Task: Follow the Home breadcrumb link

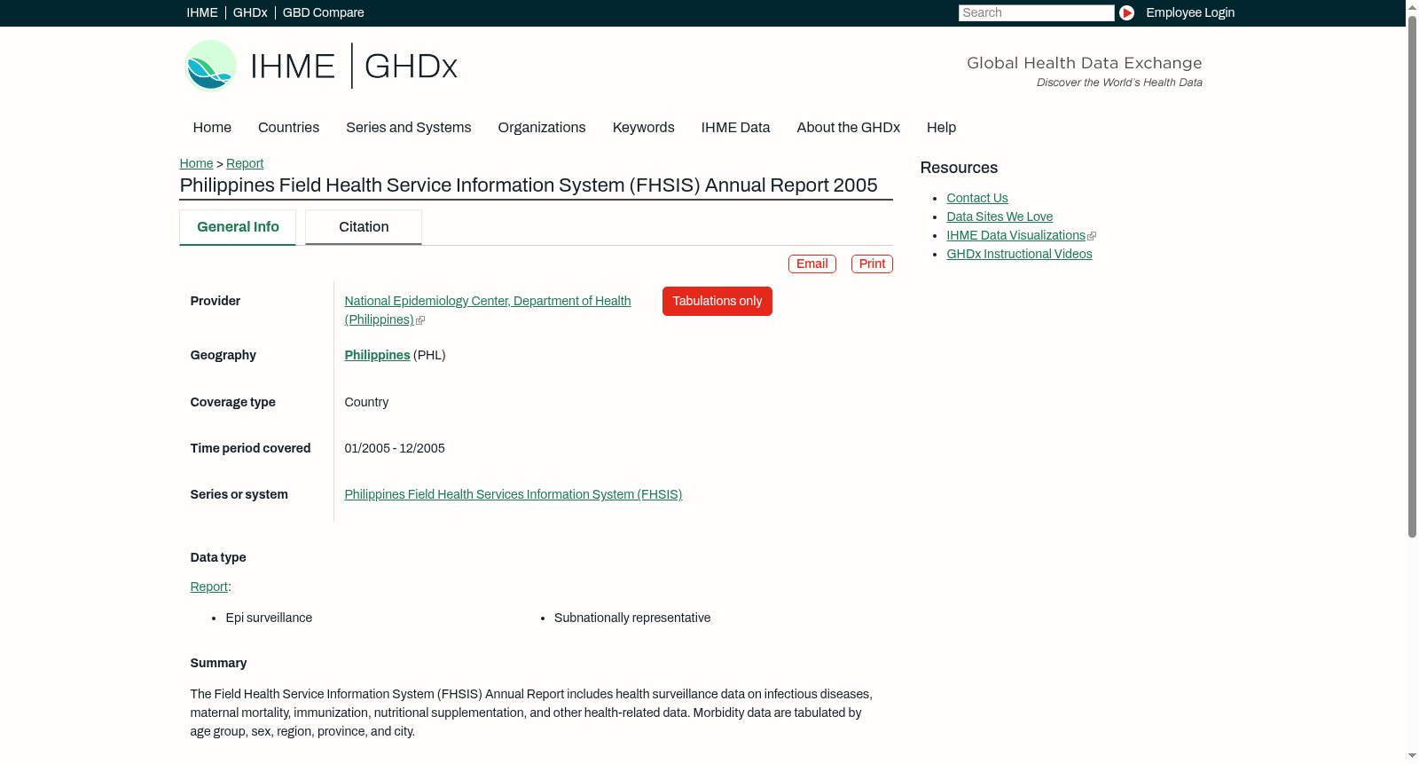Action: coord(196,163)
